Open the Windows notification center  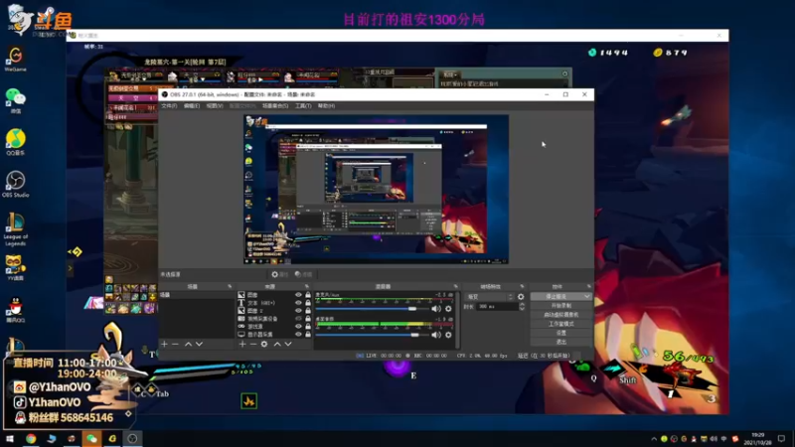(x=782, y=439)
